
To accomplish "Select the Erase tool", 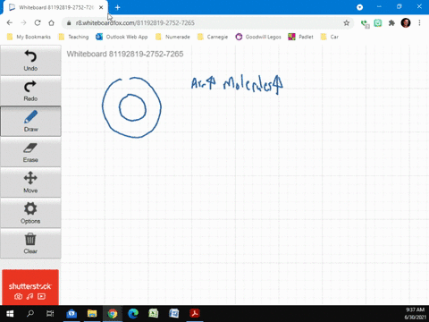I will [x=30, y=152].
